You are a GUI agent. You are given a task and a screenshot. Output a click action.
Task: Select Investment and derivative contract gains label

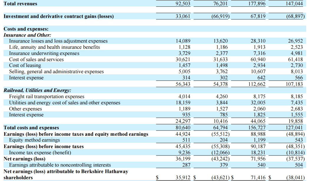59,16
